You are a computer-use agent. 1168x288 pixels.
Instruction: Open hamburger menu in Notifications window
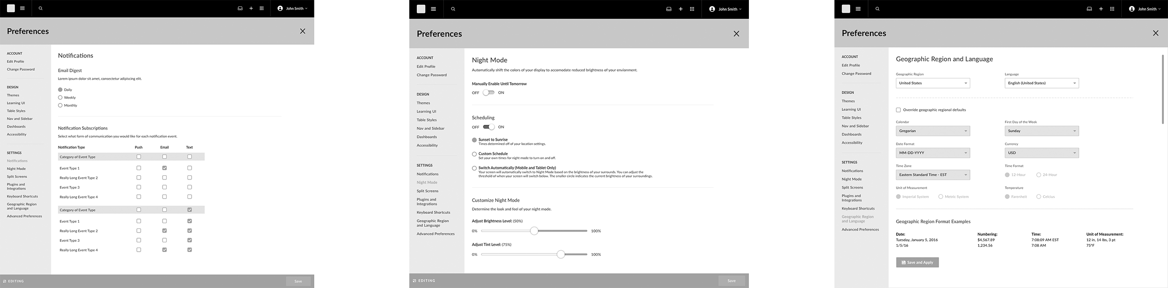(22, 8)
